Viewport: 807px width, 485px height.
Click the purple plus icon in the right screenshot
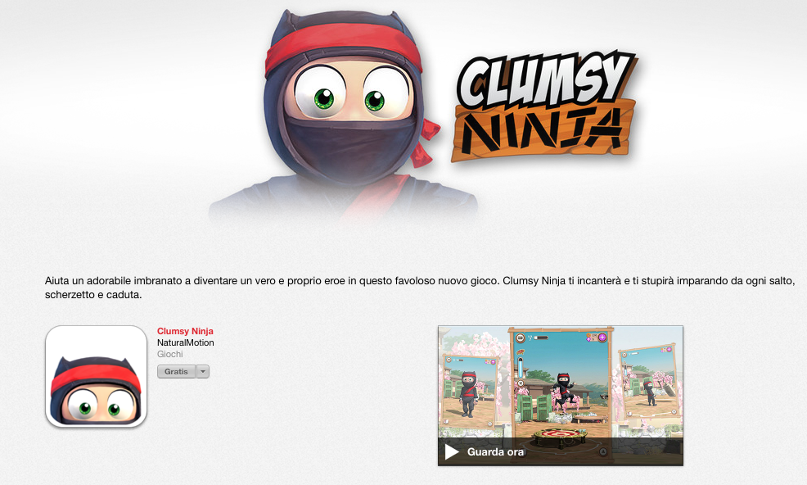point(669,350)
